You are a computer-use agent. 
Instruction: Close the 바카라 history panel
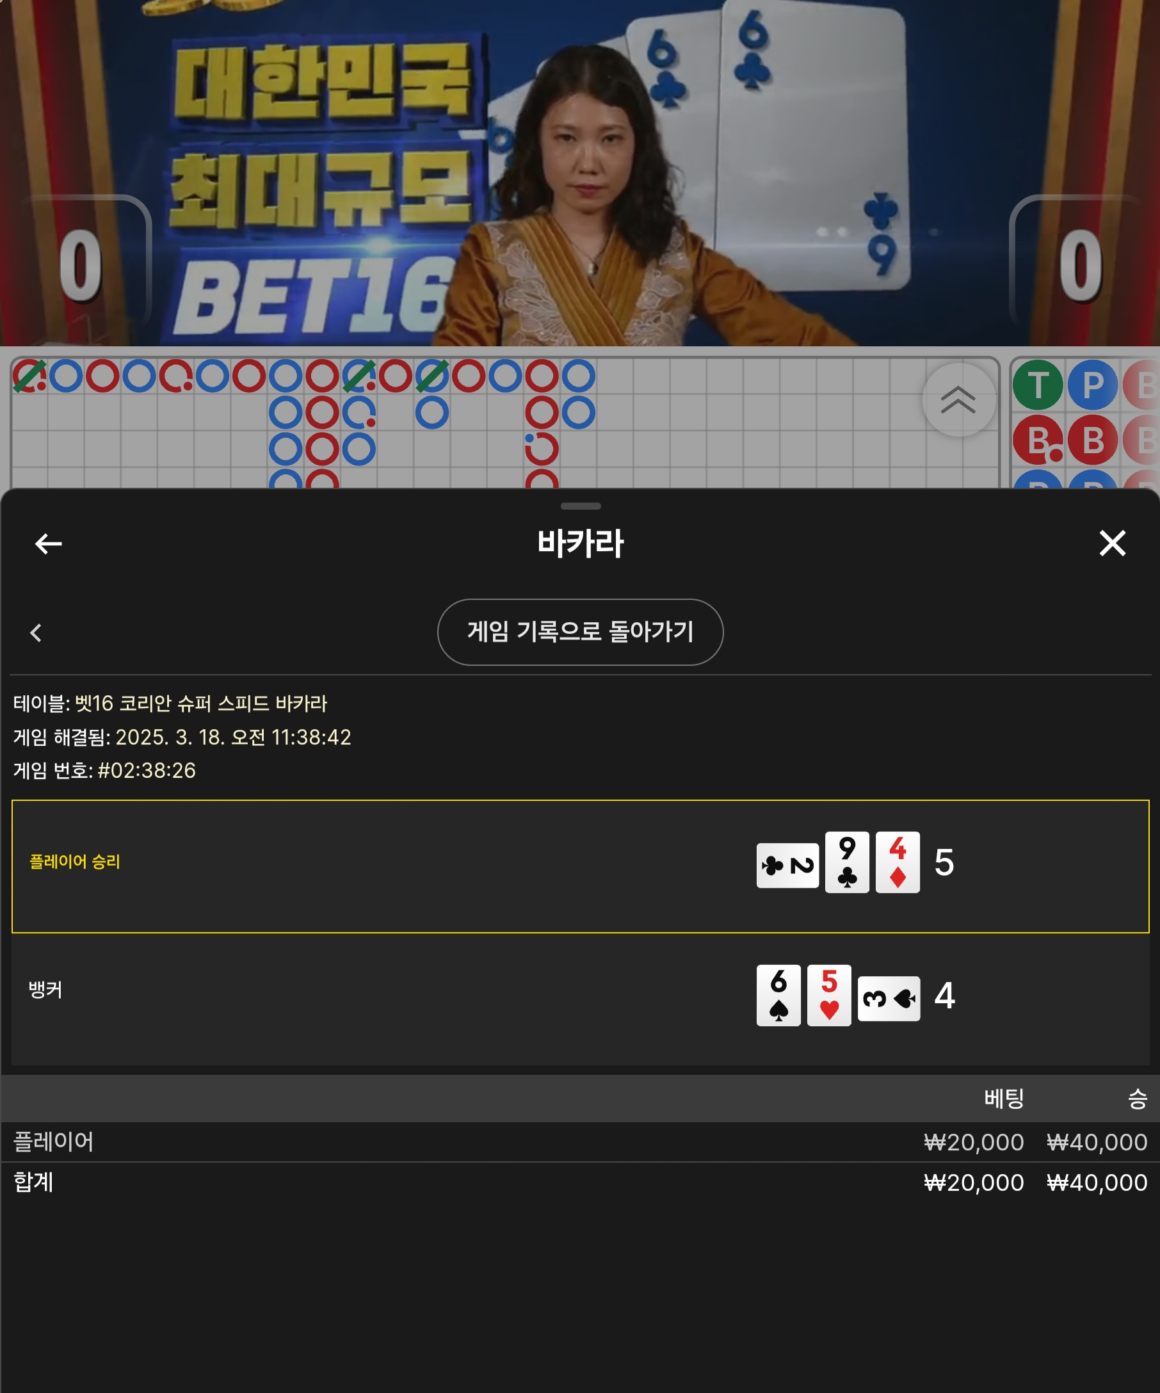click(x=1112, y=544)
